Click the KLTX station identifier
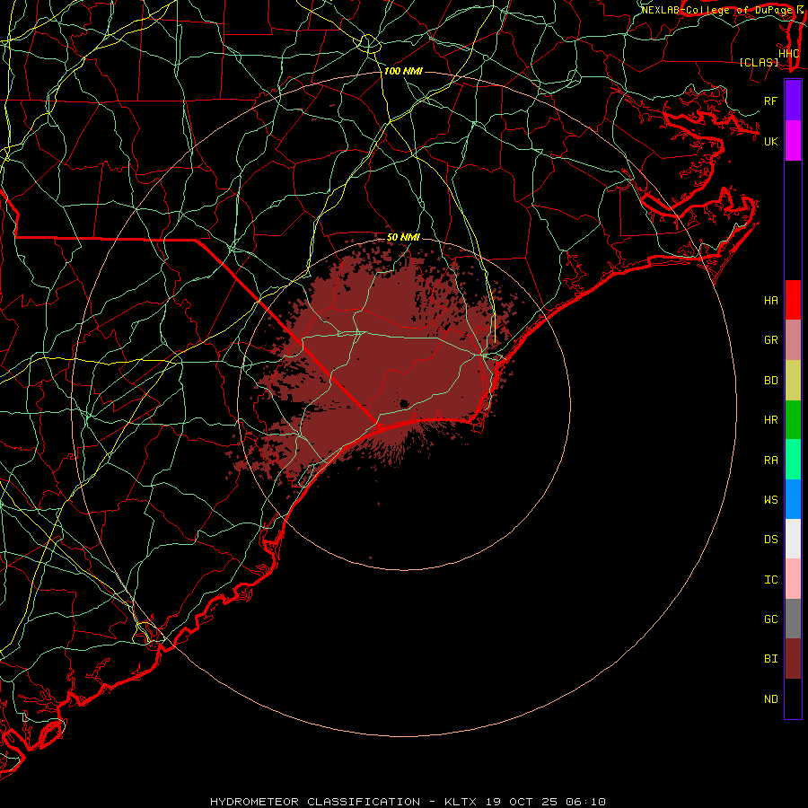 coord(461,802)
